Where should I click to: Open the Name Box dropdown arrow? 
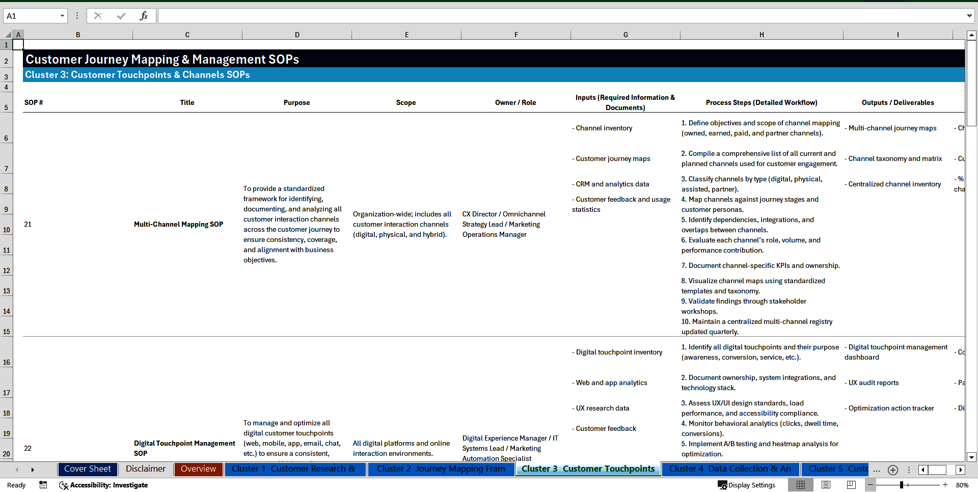point(62,15)
